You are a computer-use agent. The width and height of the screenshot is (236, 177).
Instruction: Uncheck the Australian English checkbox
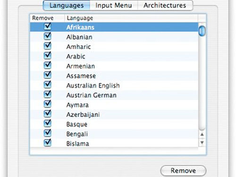tap(47, 84)
